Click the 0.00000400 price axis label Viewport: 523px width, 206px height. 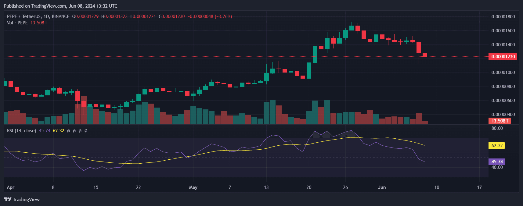pyautogui.click(x=503, y=115)
